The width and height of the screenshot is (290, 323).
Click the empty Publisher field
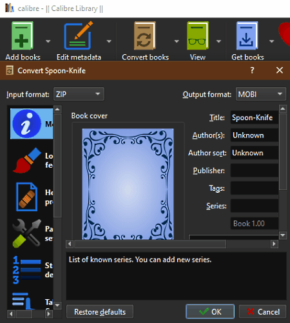255,170
